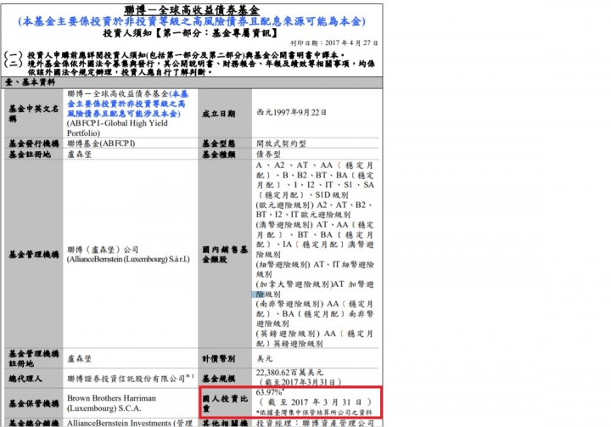Screen dimensions: 611x427
Task: Click the 基金發行機構 label
Action: point(34,143)
